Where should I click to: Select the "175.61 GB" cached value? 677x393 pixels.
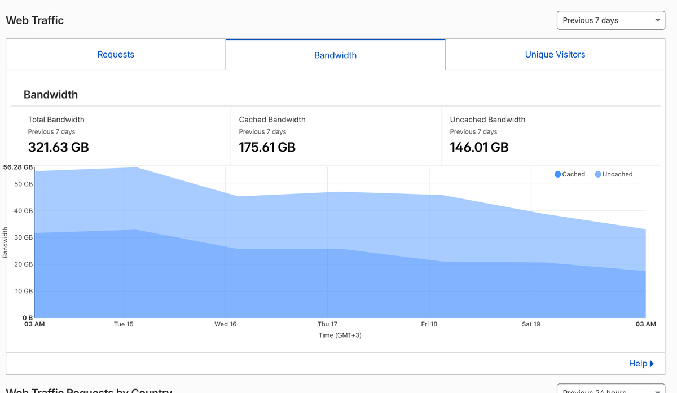pos(267,147)
